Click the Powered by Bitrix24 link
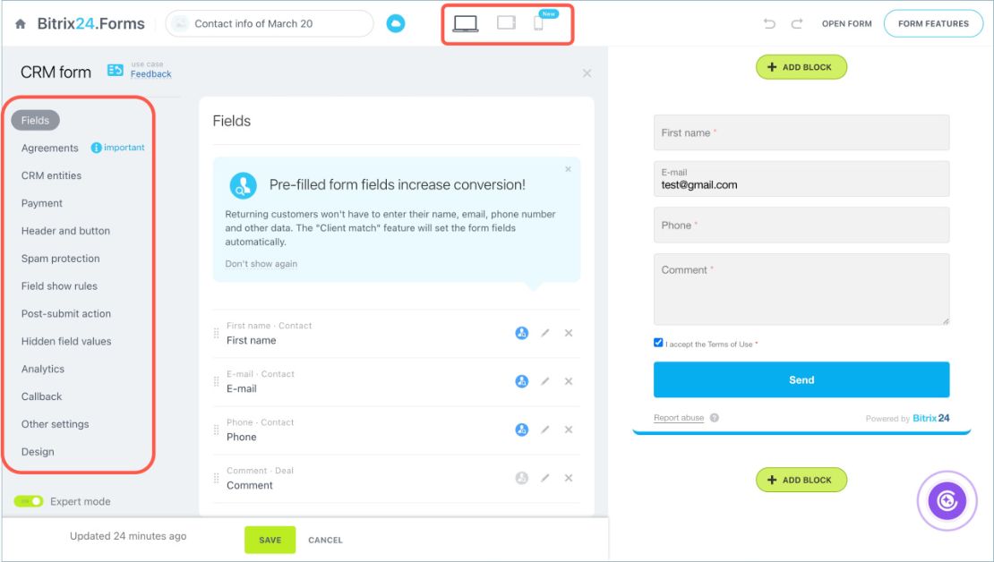Image resolution: width=994 pixels, height=562 pixels. (907, 418)
